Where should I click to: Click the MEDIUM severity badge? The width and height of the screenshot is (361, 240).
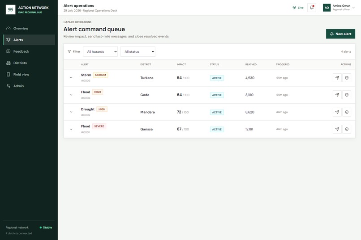[101, 75]
